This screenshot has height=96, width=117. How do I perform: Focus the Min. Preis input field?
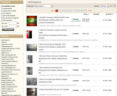tap(13, 23)
